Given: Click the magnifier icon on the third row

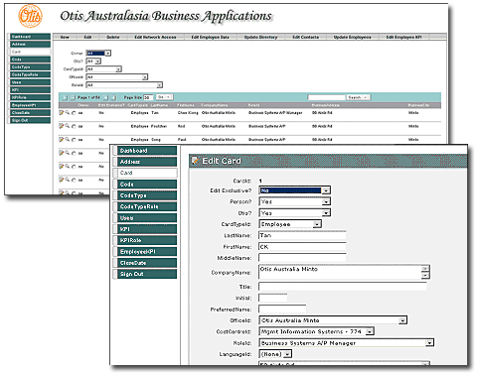Looking at the screenshot, I should [68, 140].
